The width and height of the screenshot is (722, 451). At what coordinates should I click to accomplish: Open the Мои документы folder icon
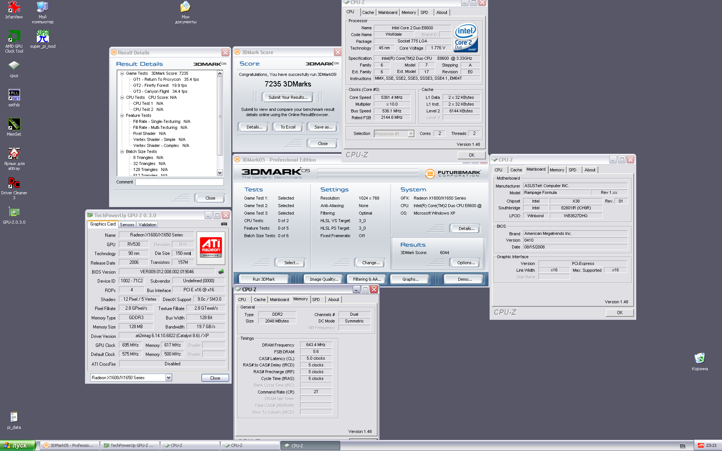[185, 12]
